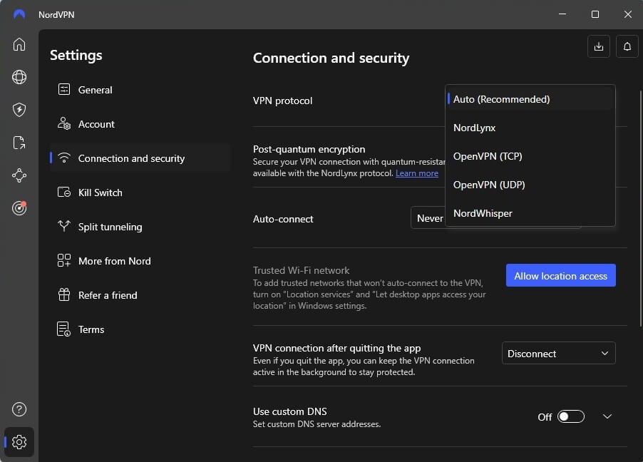Open the notifications bell icon
Screen dimensions: 643x462
627,46
